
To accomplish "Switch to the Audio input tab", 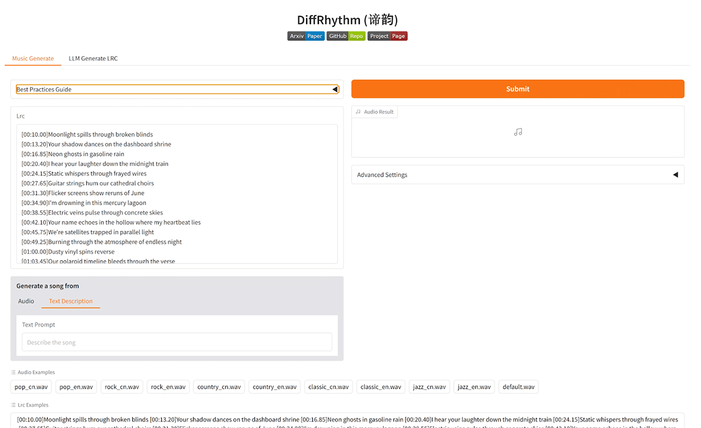I will (26, 301).
